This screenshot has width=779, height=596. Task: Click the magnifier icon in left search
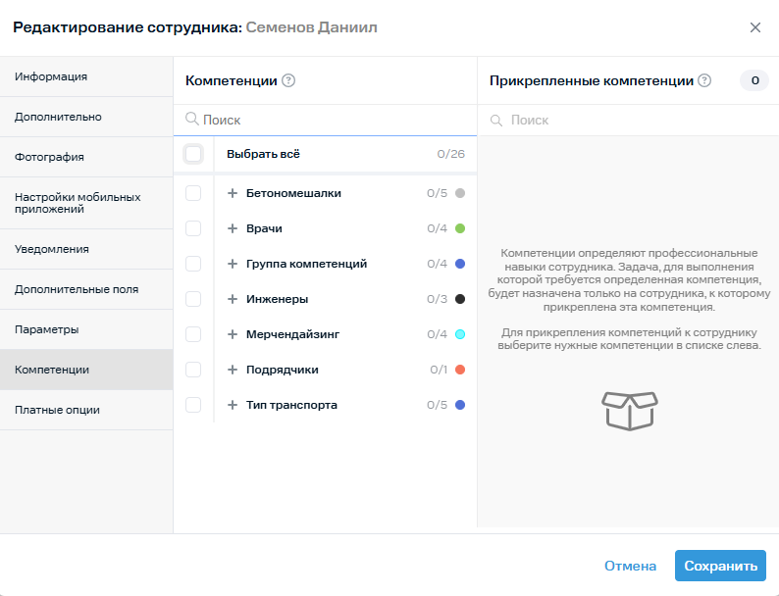192,120
